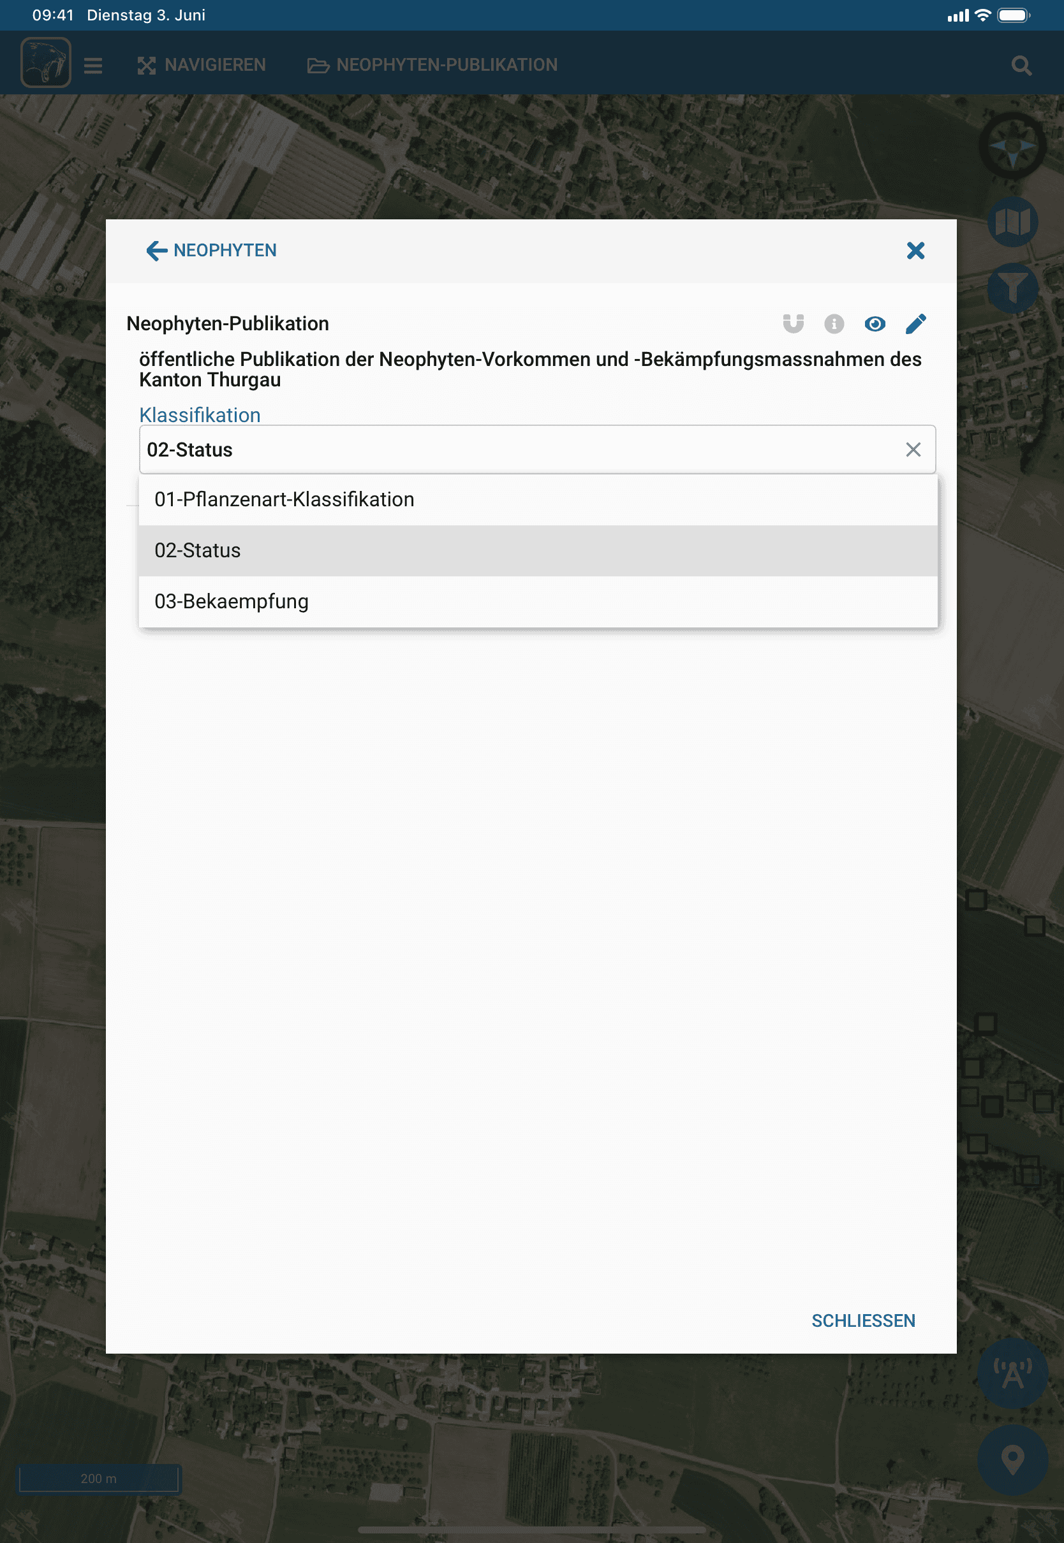Tap the GPS antenna tracking button
This screenshot has height=1543, width=1064.
tap(1012, 1373)
